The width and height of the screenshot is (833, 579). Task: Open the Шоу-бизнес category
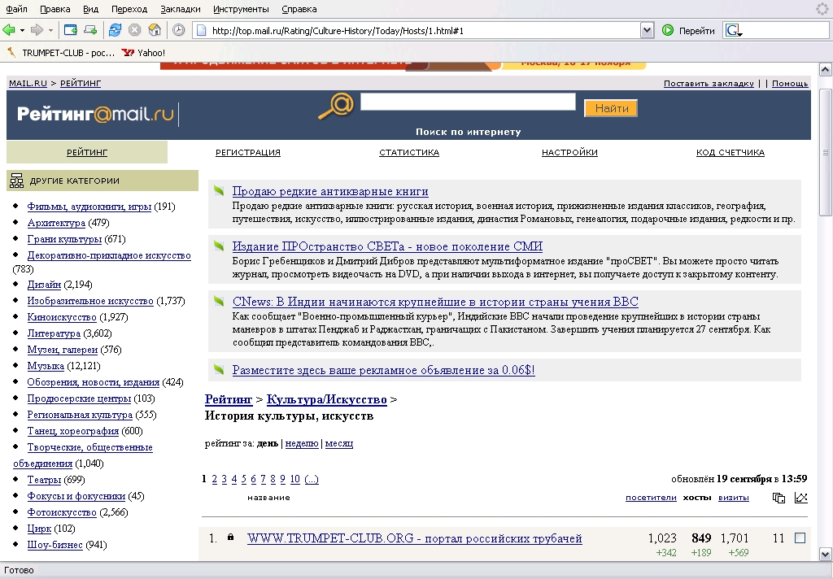(x=55, y=545)
